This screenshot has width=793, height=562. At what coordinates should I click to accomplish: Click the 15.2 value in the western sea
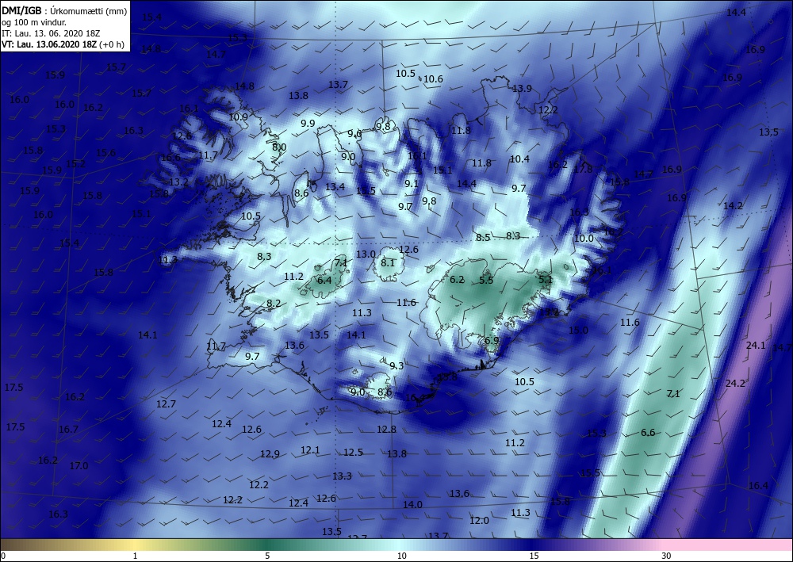[75, 164]
